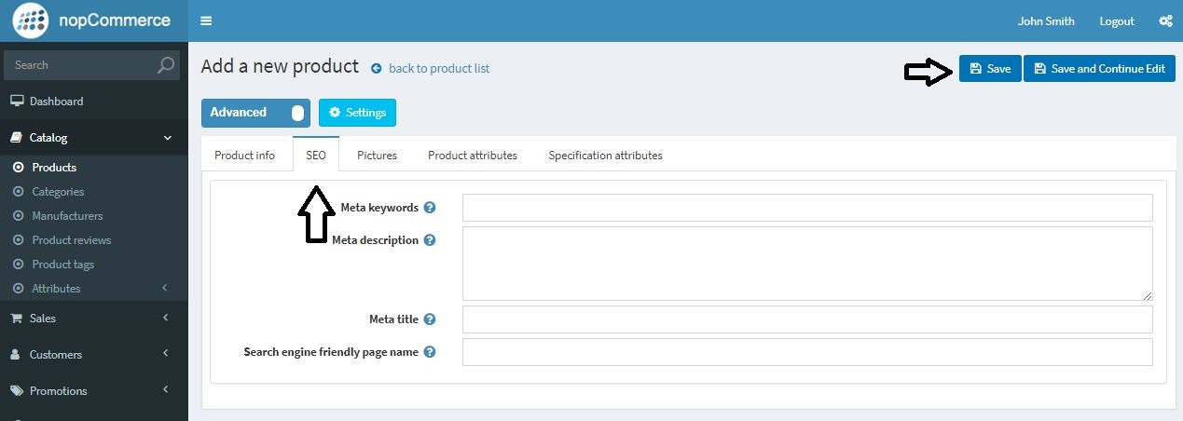This screenshot has height=421, width=1183.
Task: Toggle the Advanced mode switch
Action: [296, 113]
